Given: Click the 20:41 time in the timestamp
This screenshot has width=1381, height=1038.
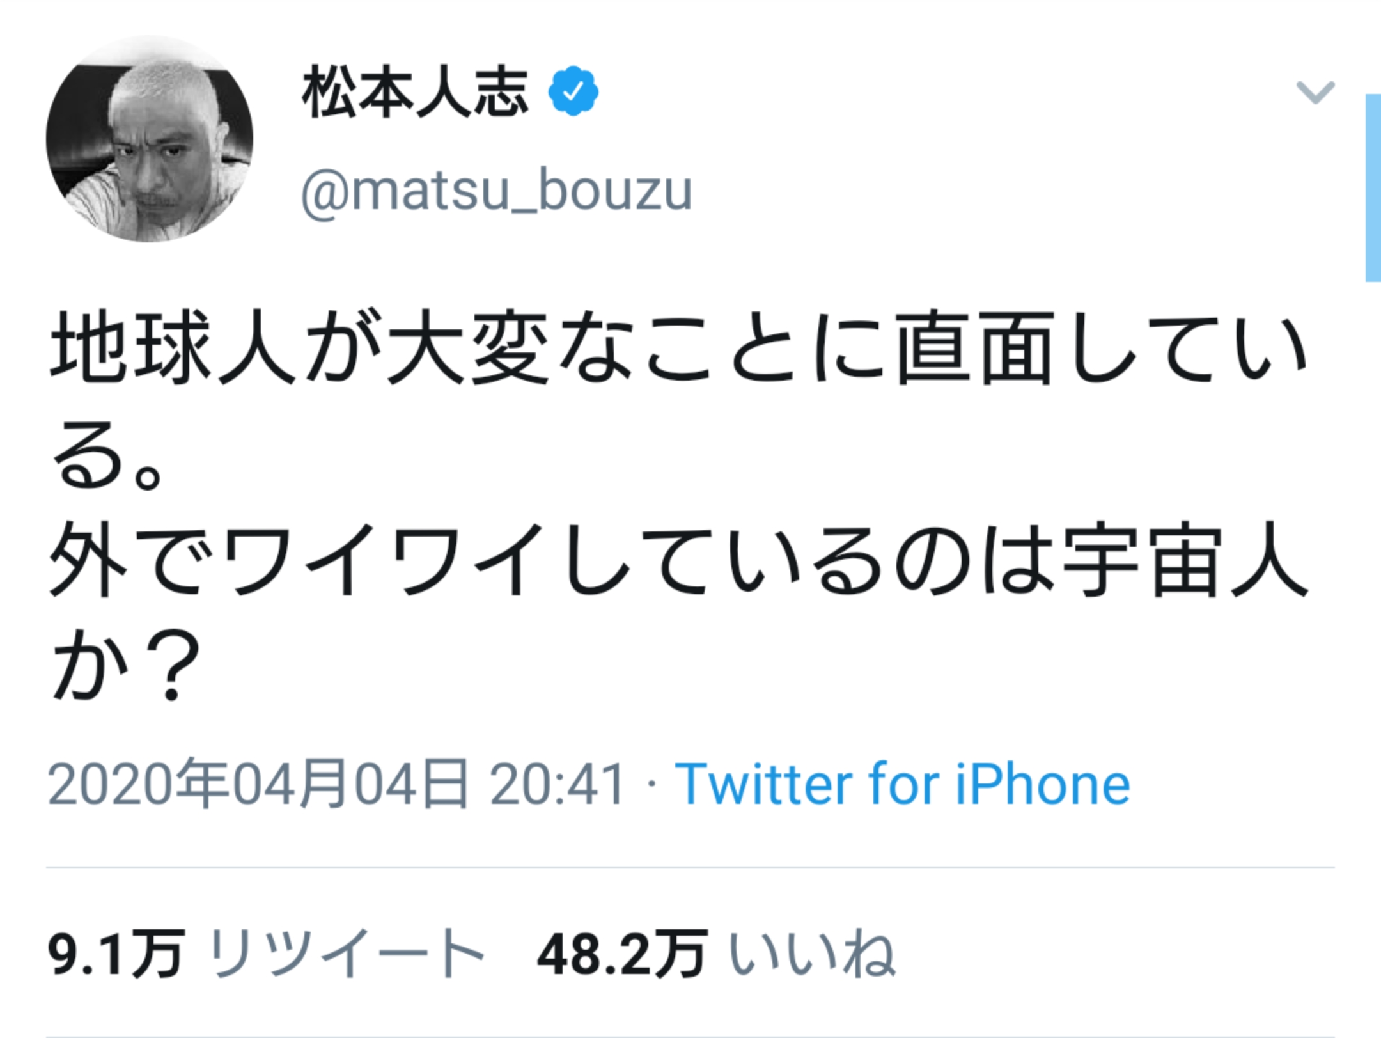Looking at the screenshot, I should coord(557,783).
